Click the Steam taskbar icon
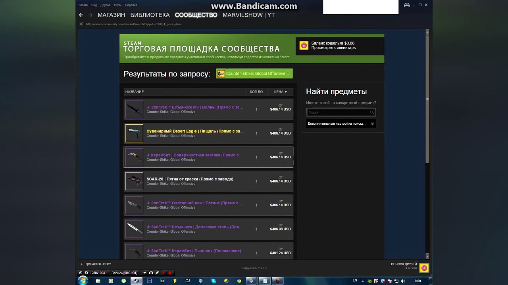This screenshot has height=285, width=508. pyautogui.click(x=137, y=281)
